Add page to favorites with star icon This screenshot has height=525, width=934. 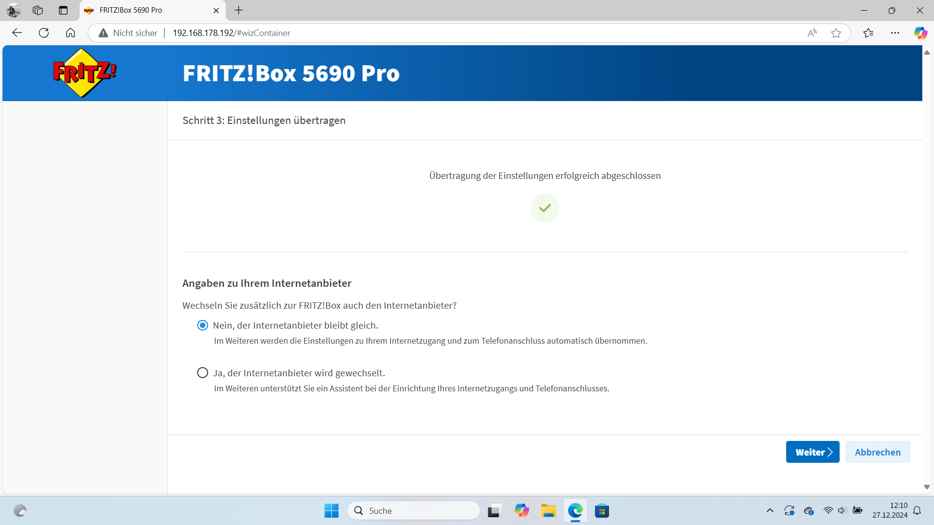836,33
